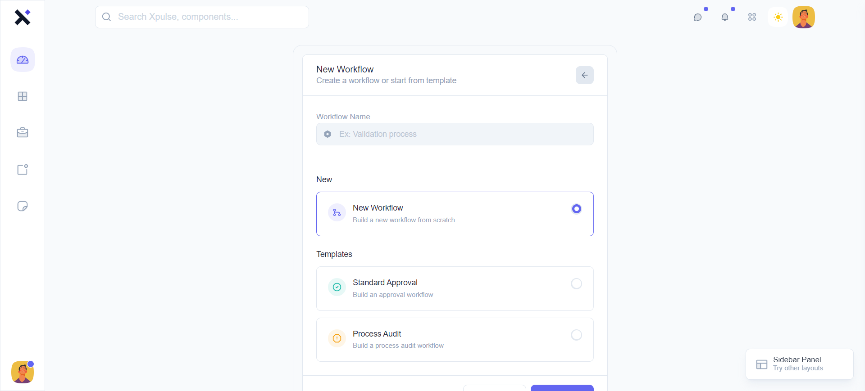Select the Process Audit radio option

(576, 335)
